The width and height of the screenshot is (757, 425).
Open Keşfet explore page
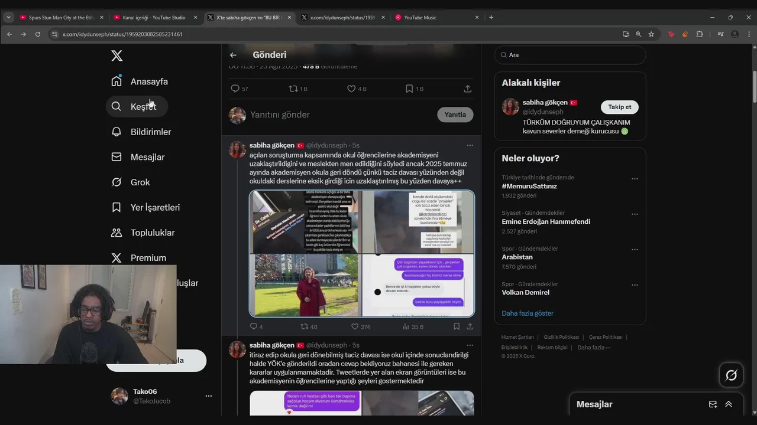137,106
